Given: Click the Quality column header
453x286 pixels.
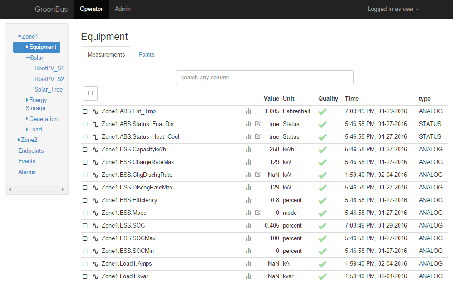Looking at the screenshot, I should point(328,99).
